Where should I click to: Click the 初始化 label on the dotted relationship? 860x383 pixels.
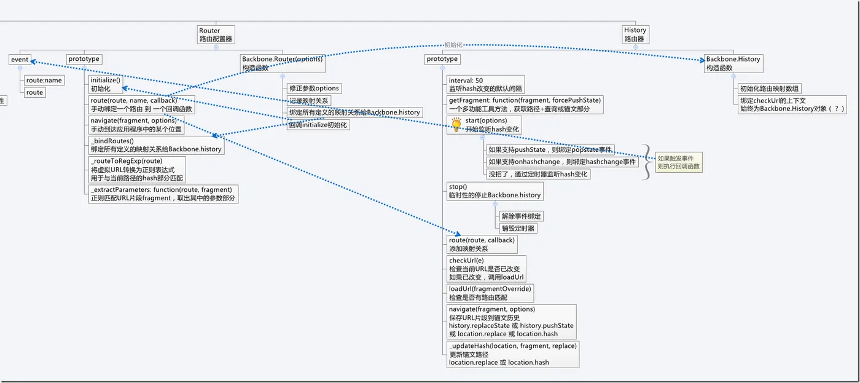coord(453,45)
